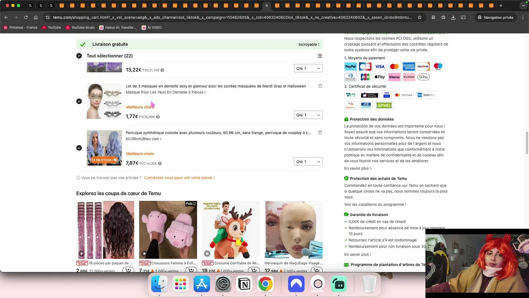Image resolution: width=529 pixels, height=298 pixels.
Task: Open quantity dropdown for the 13,22€ item
Action: pos(308,68)
